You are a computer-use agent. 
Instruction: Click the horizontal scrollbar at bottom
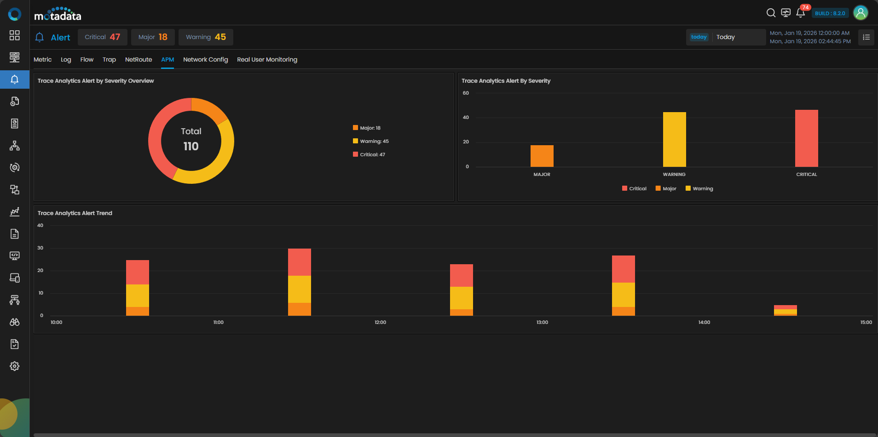coord(455,434)
